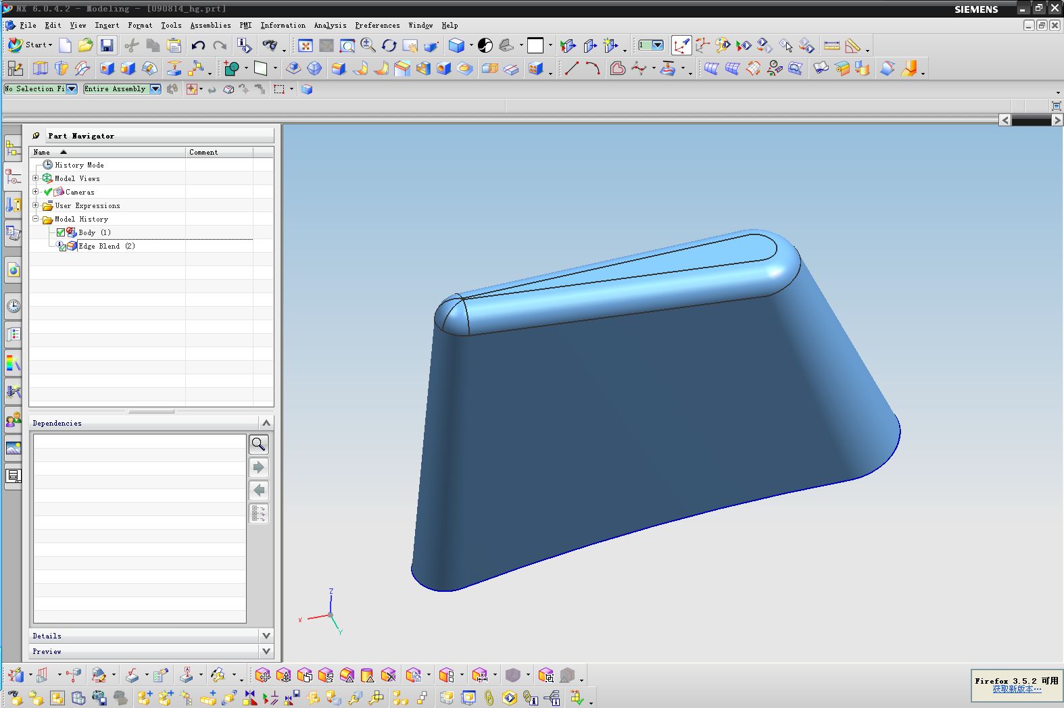The image size is (1064, 708).
Task: Click the Measure Distance ruler icon
Action: point(832,45)
